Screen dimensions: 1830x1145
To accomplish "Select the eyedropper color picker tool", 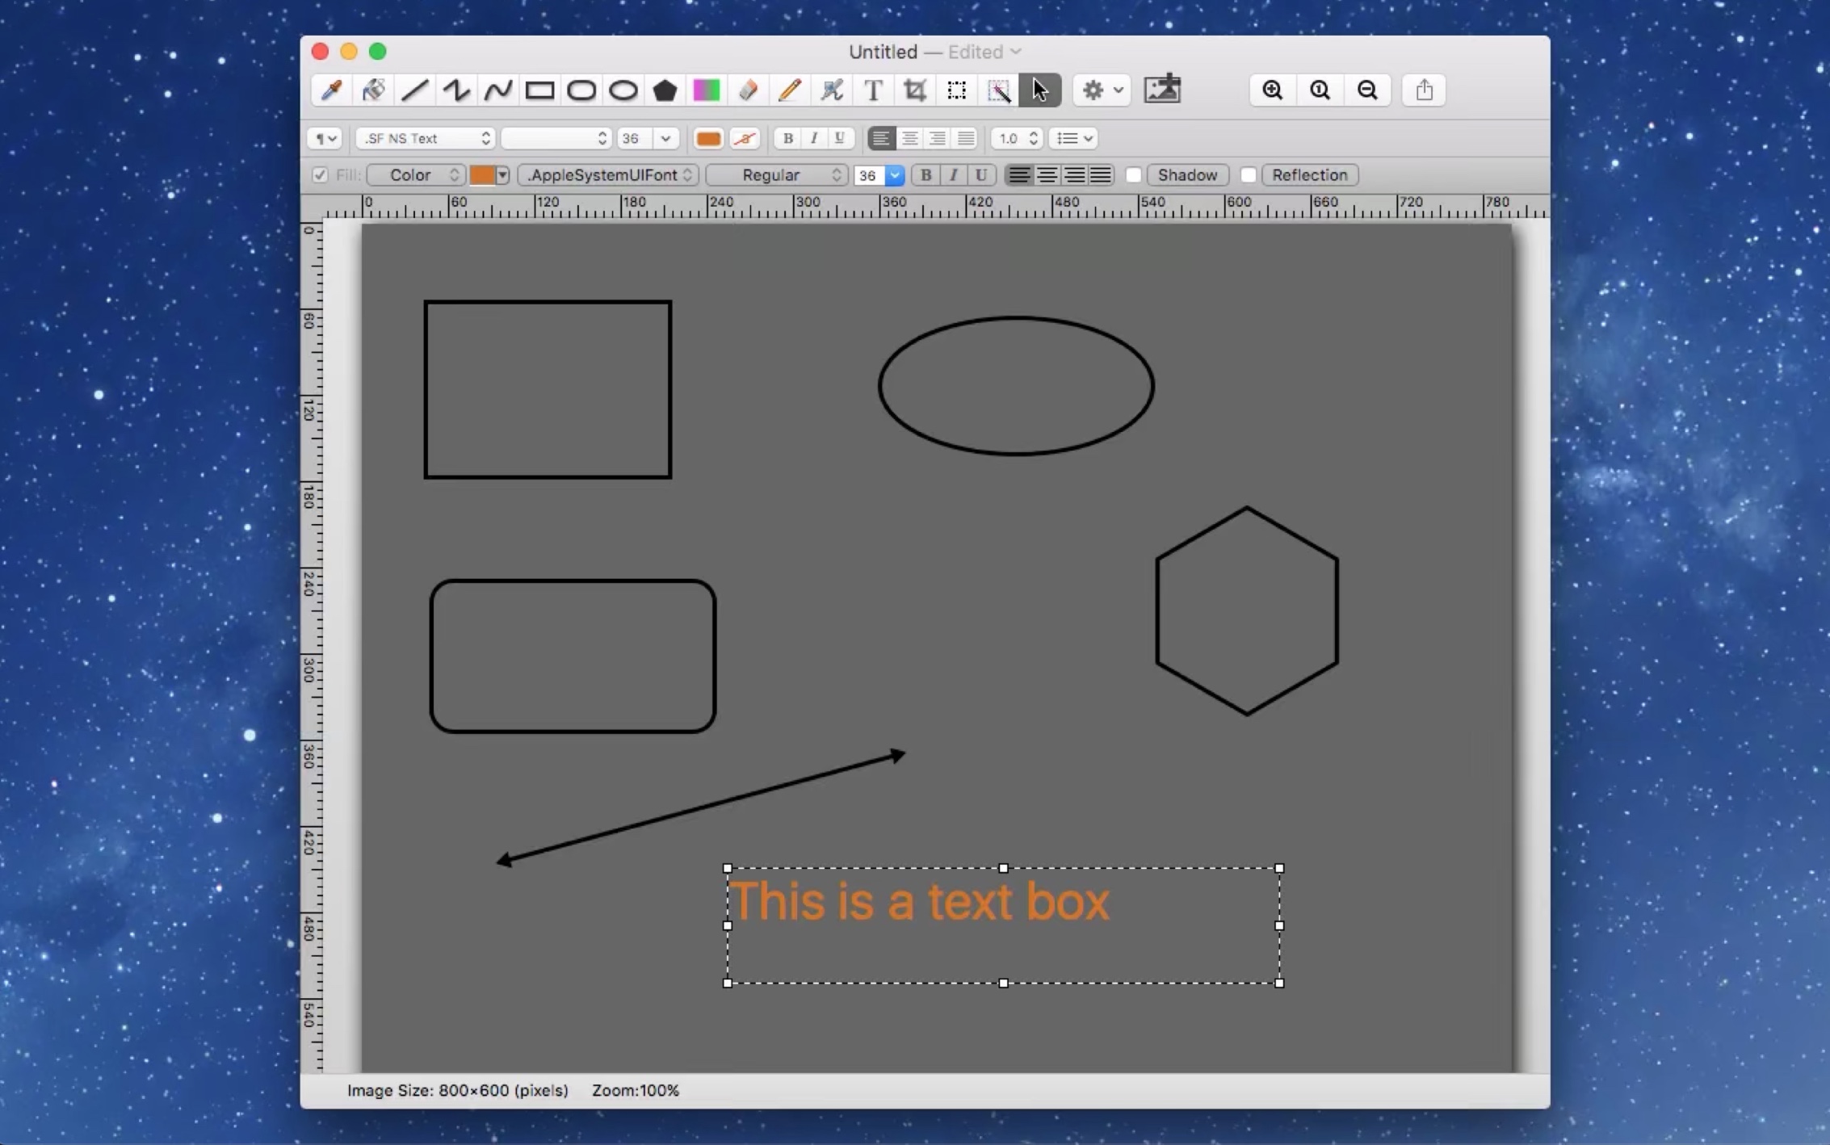I will click(331, 90).
